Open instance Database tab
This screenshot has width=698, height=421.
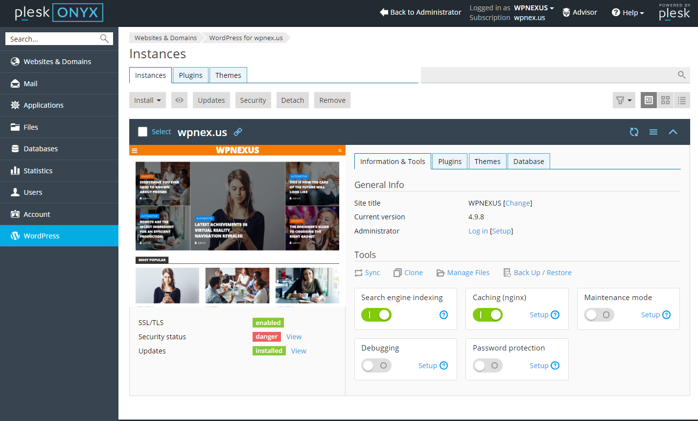pos(529,161)
